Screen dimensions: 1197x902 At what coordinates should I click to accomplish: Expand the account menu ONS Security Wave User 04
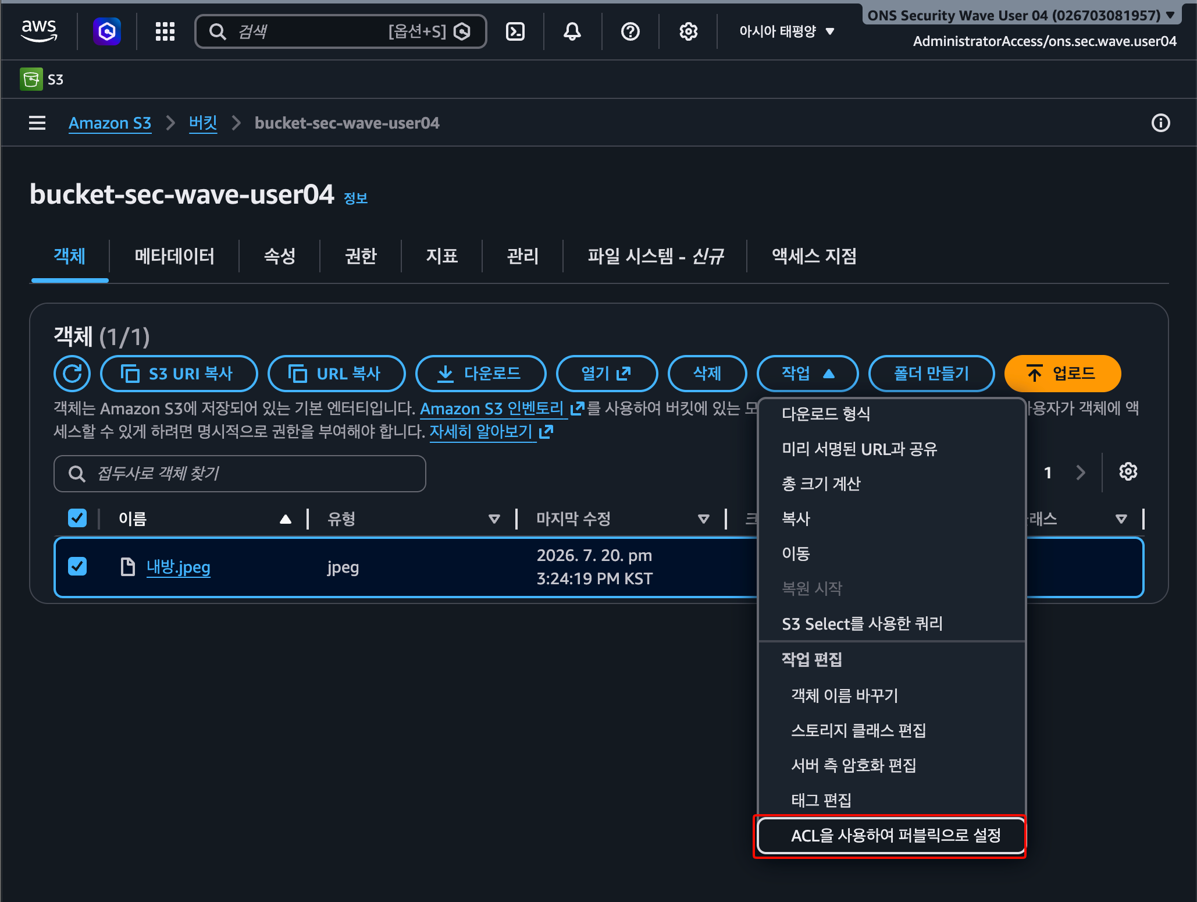(1021, 15)
